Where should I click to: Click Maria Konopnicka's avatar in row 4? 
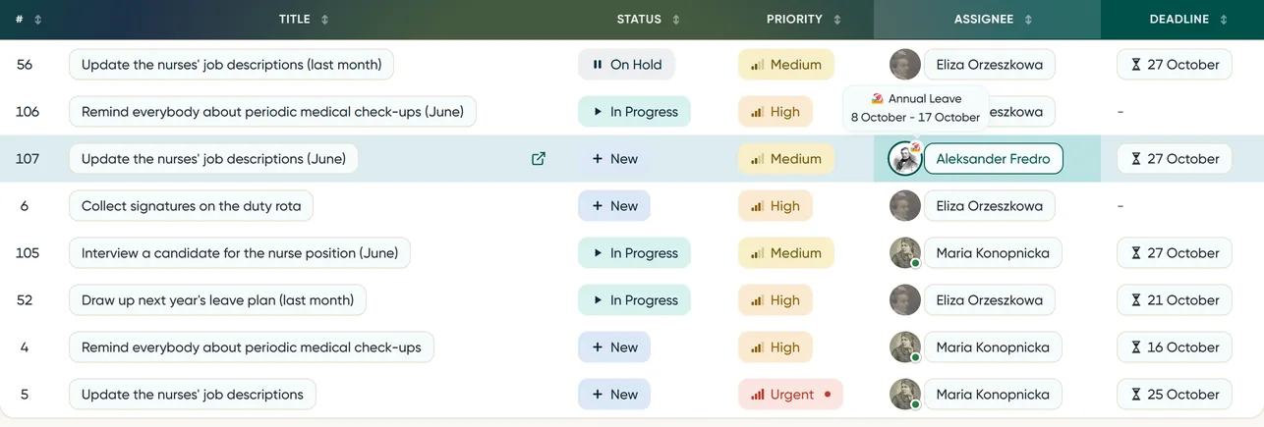(905, 347)
